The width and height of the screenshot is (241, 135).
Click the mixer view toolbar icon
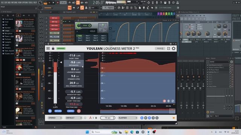(x=131, y=7)
